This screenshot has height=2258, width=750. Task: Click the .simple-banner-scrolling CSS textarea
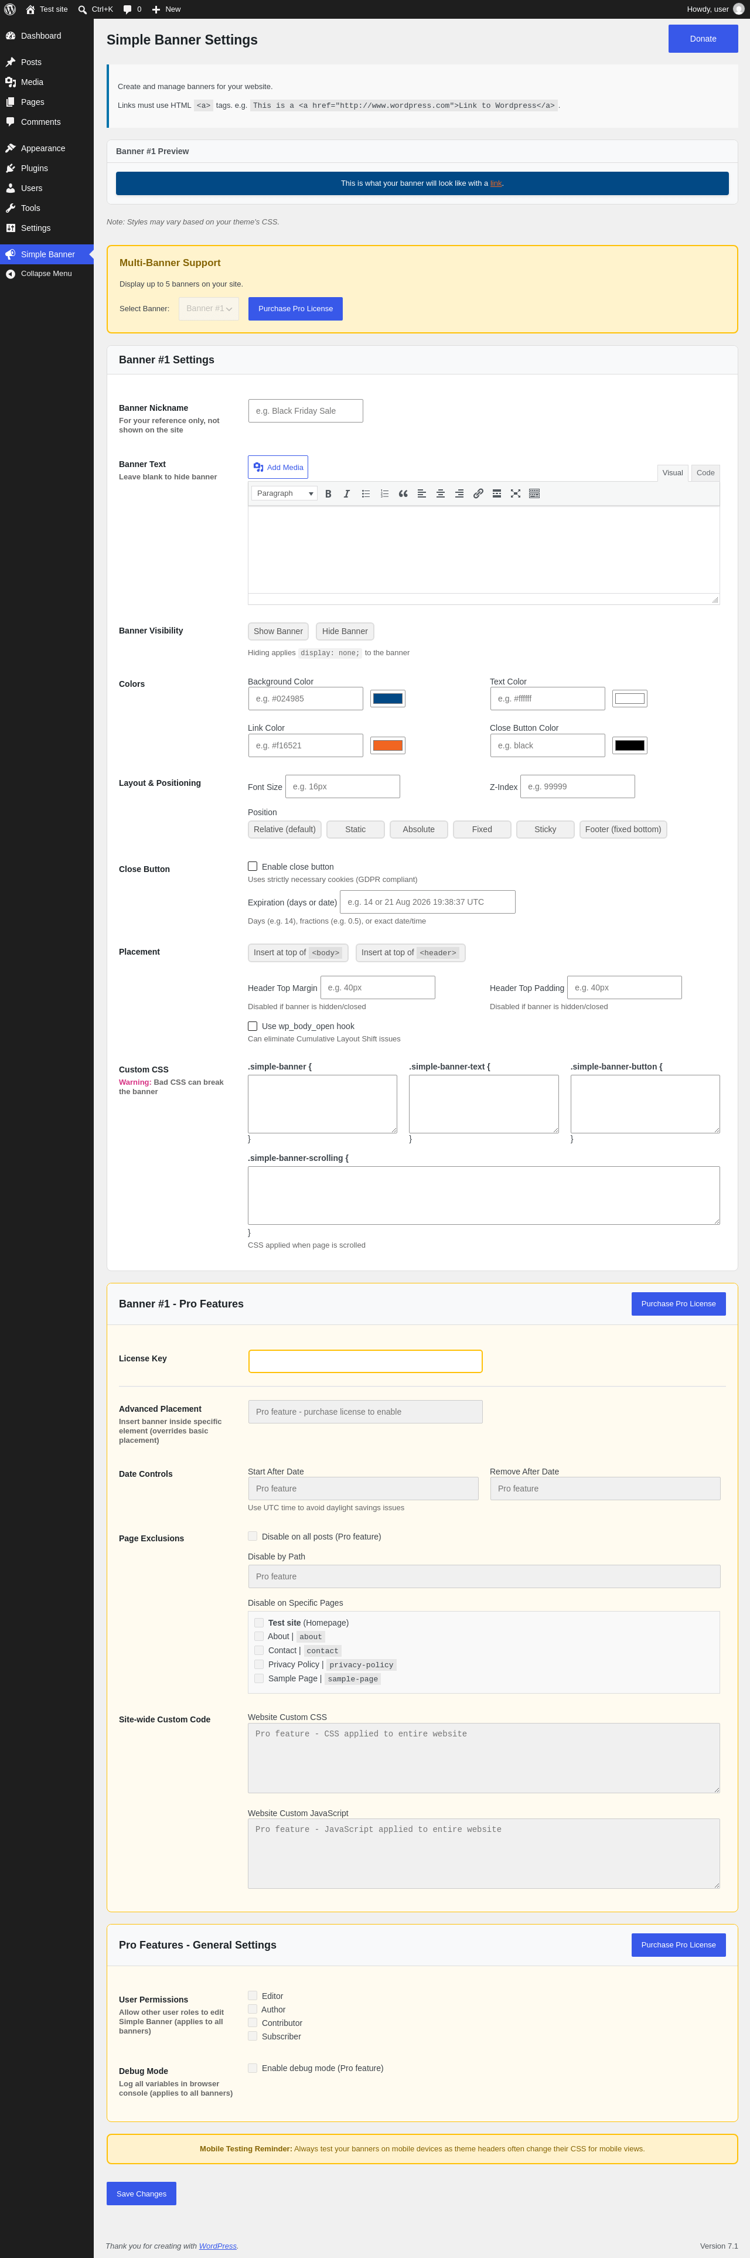point(483,1195)
